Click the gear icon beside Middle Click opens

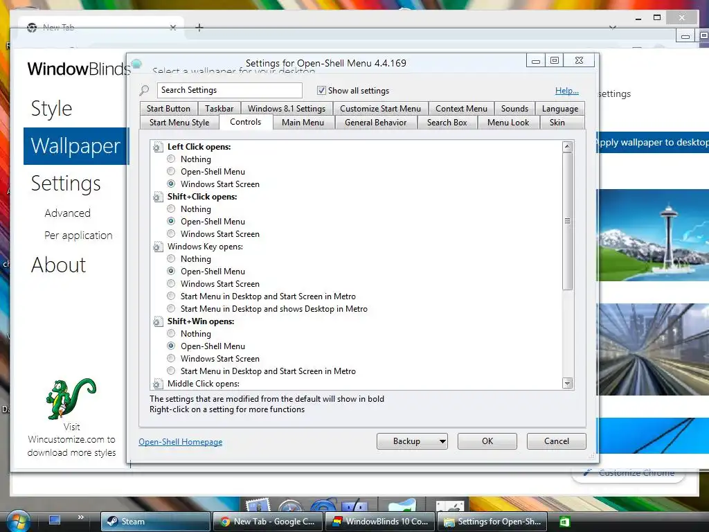[x=158, y=384]
